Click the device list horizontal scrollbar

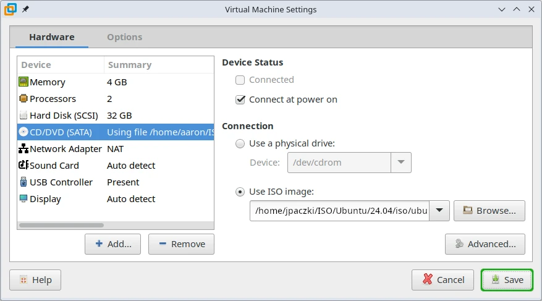(x=62, y=226)
